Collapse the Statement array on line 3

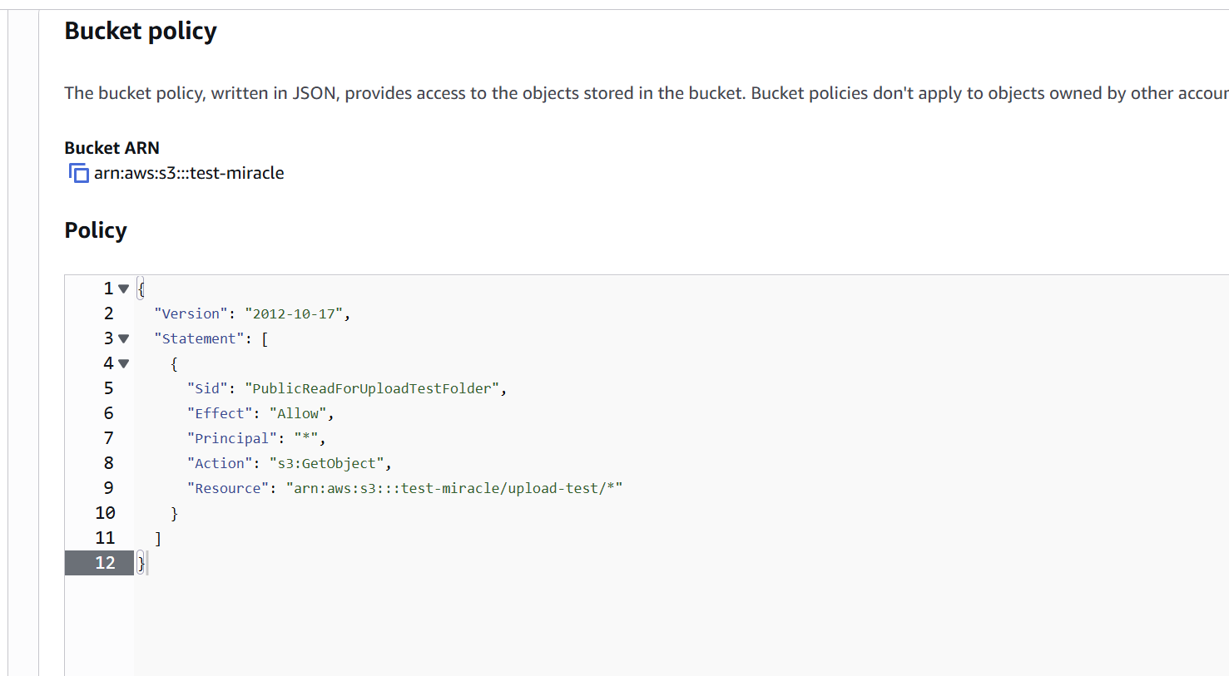click(123, 338)
